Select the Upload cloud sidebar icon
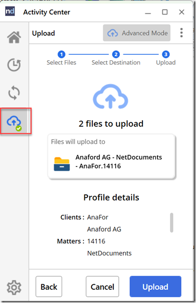The height and width of the screenshot is (303, 196). click(14, 121)
